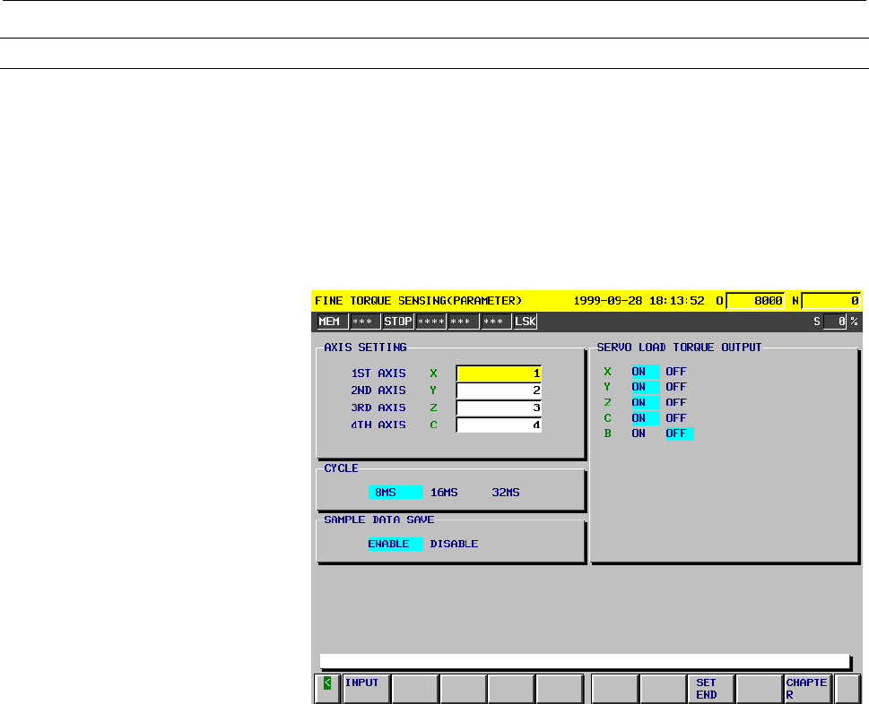Click the S spindle percent field
The height and width of the screenshot is (704, 869).
(835, 321)
